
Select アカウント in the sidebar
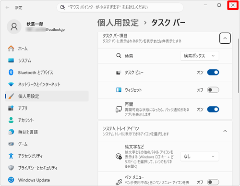[47, 120]
